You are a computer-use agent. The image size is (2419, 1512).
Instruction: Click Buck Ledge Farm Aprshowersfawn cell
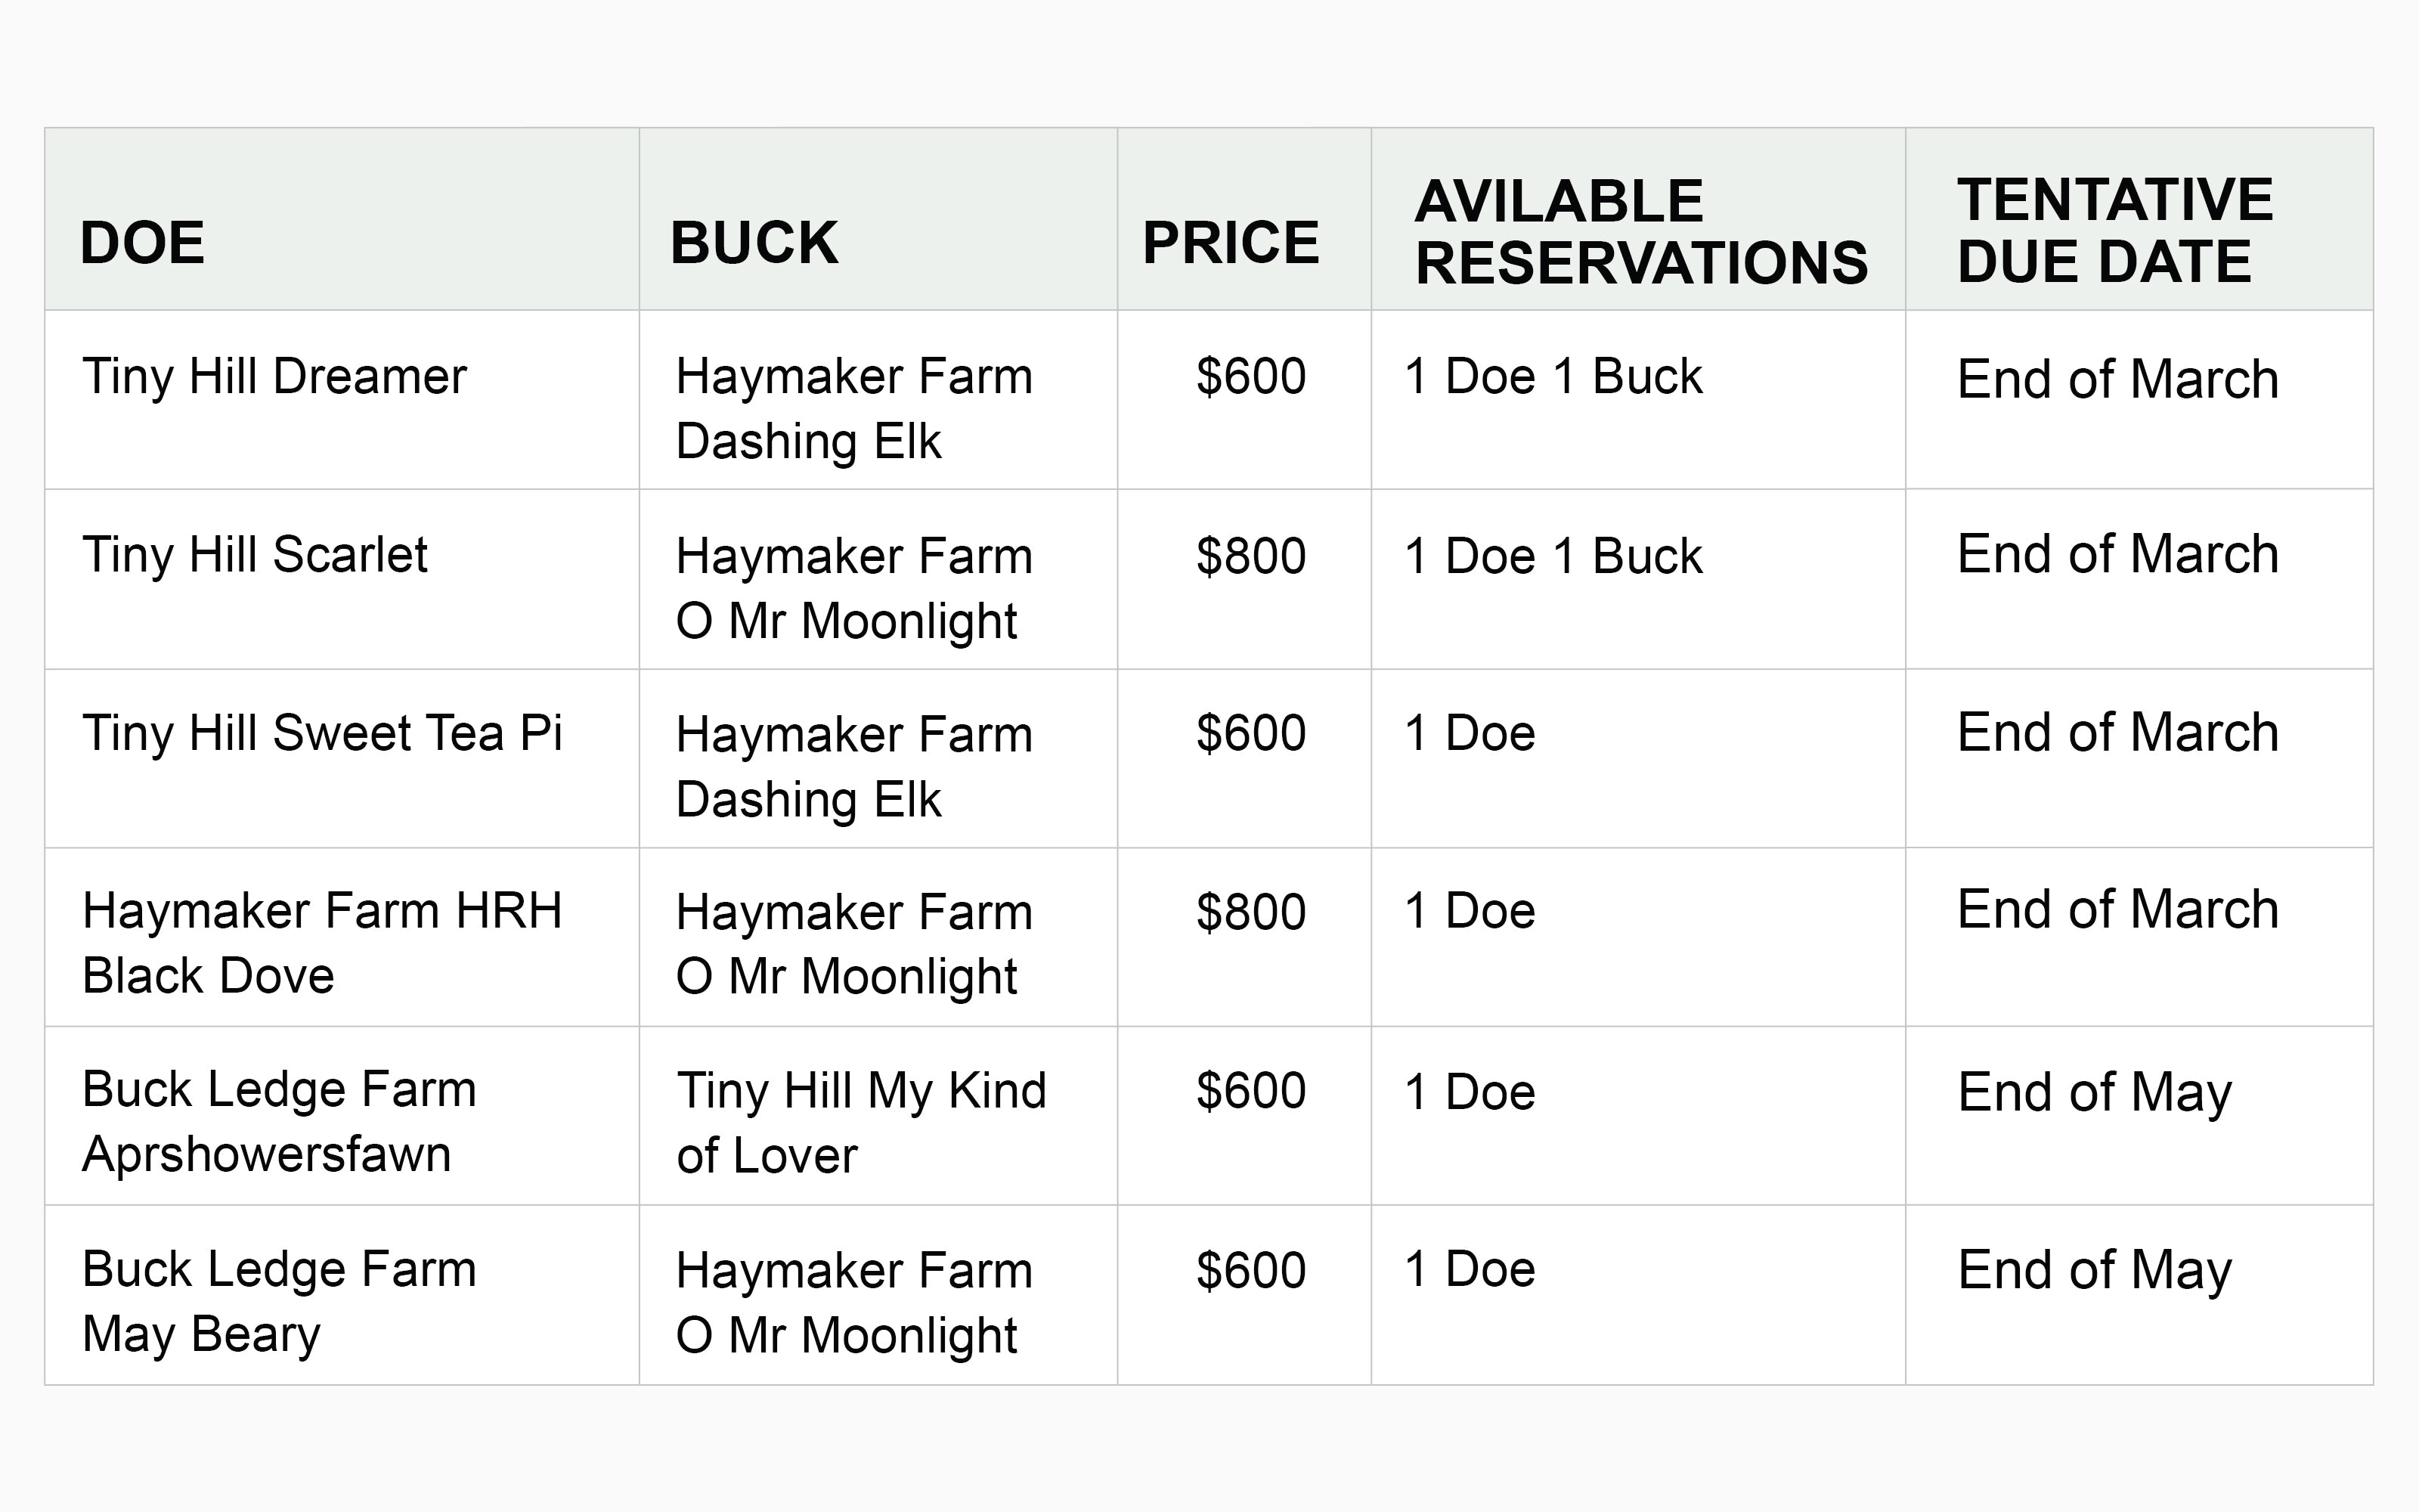click(279, 1121)
